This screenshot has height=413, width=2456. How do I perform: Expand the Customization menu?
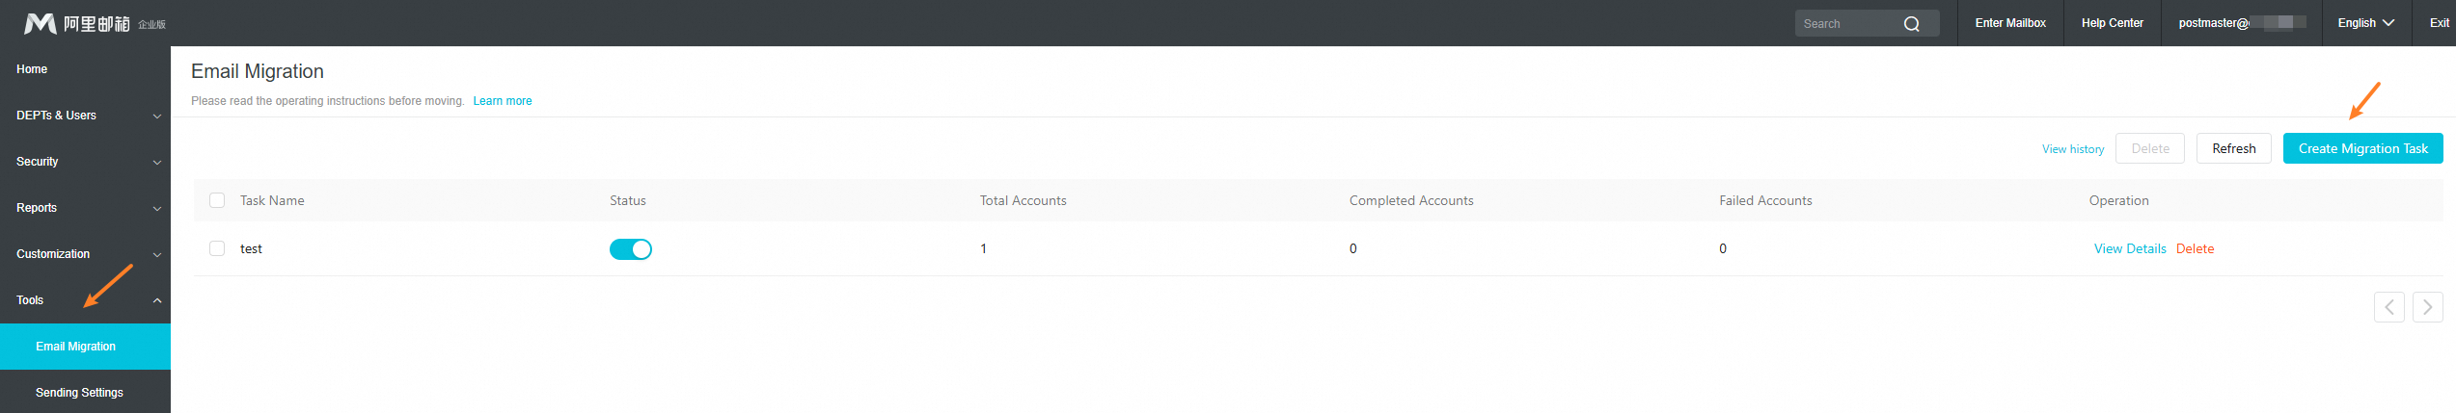click(x=85, y=254)
